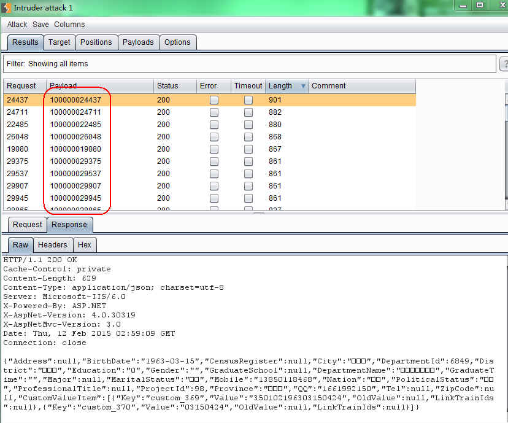
Task: Click the Content-Length: 629 header line
Action: coord(50,279)
